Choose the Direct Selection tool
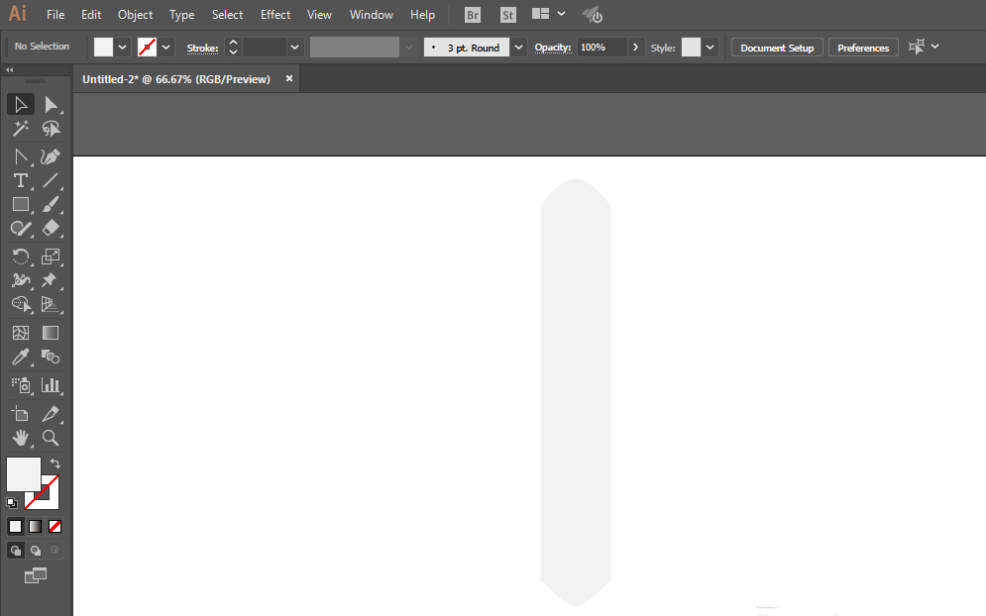Screen dimensions: 986x616 (x=51, y=105)
